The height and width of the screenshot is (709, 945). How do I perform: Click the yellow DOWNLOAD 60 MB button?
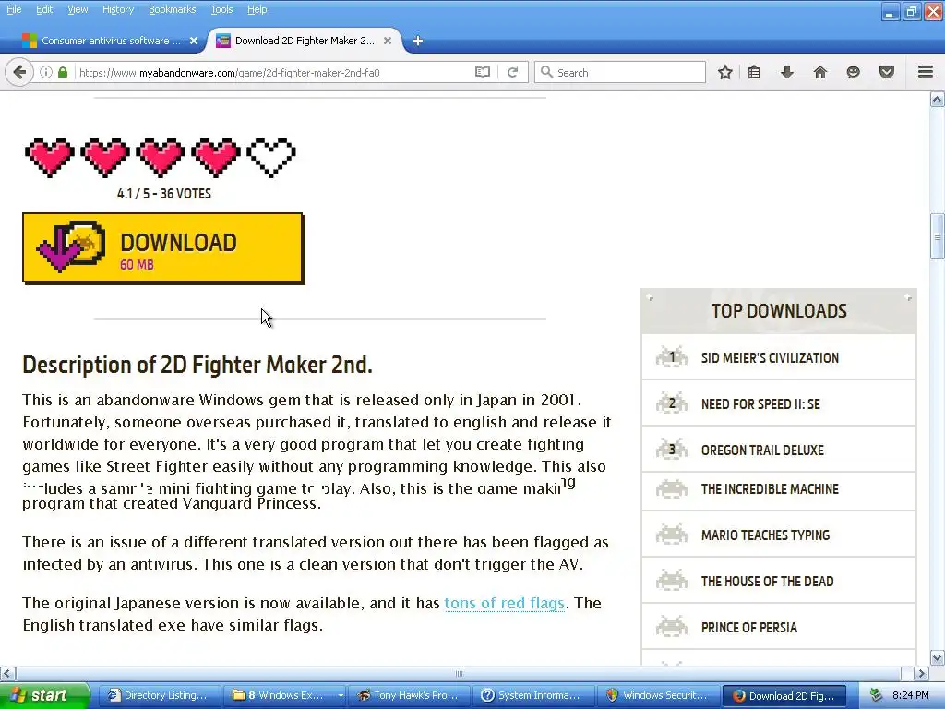[163, 248]
